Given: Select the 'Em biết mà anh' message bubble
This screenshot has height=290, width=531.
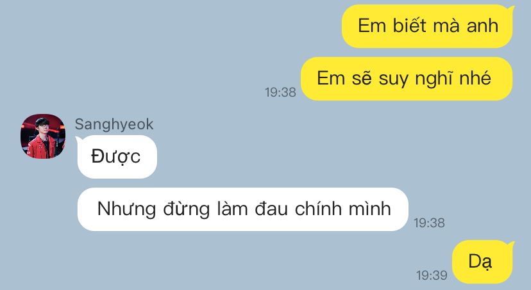Looking at the screenshot, I should click(427, 26).
